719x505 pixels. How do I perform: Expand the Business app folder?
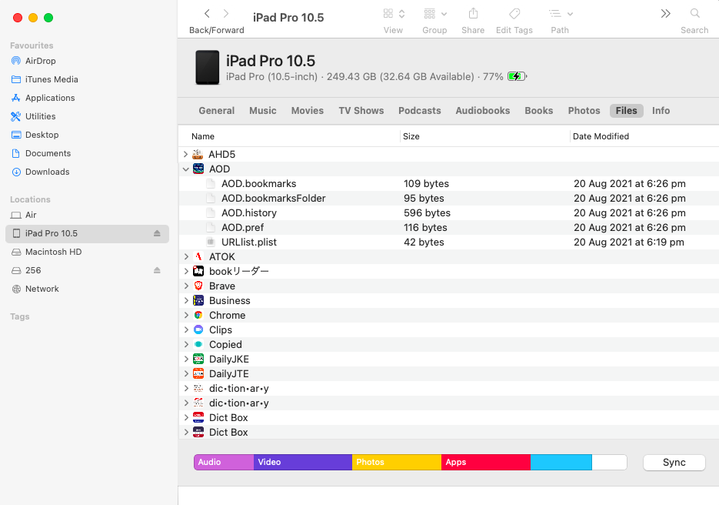(x=186, y=301)
